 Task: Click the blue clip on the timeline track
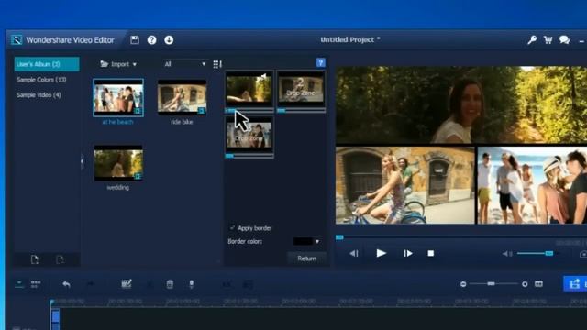pos(55,316)
